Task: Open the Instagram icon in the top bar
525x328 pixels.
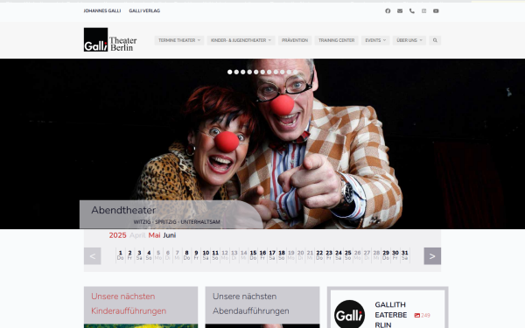Action: pos(423,11)
